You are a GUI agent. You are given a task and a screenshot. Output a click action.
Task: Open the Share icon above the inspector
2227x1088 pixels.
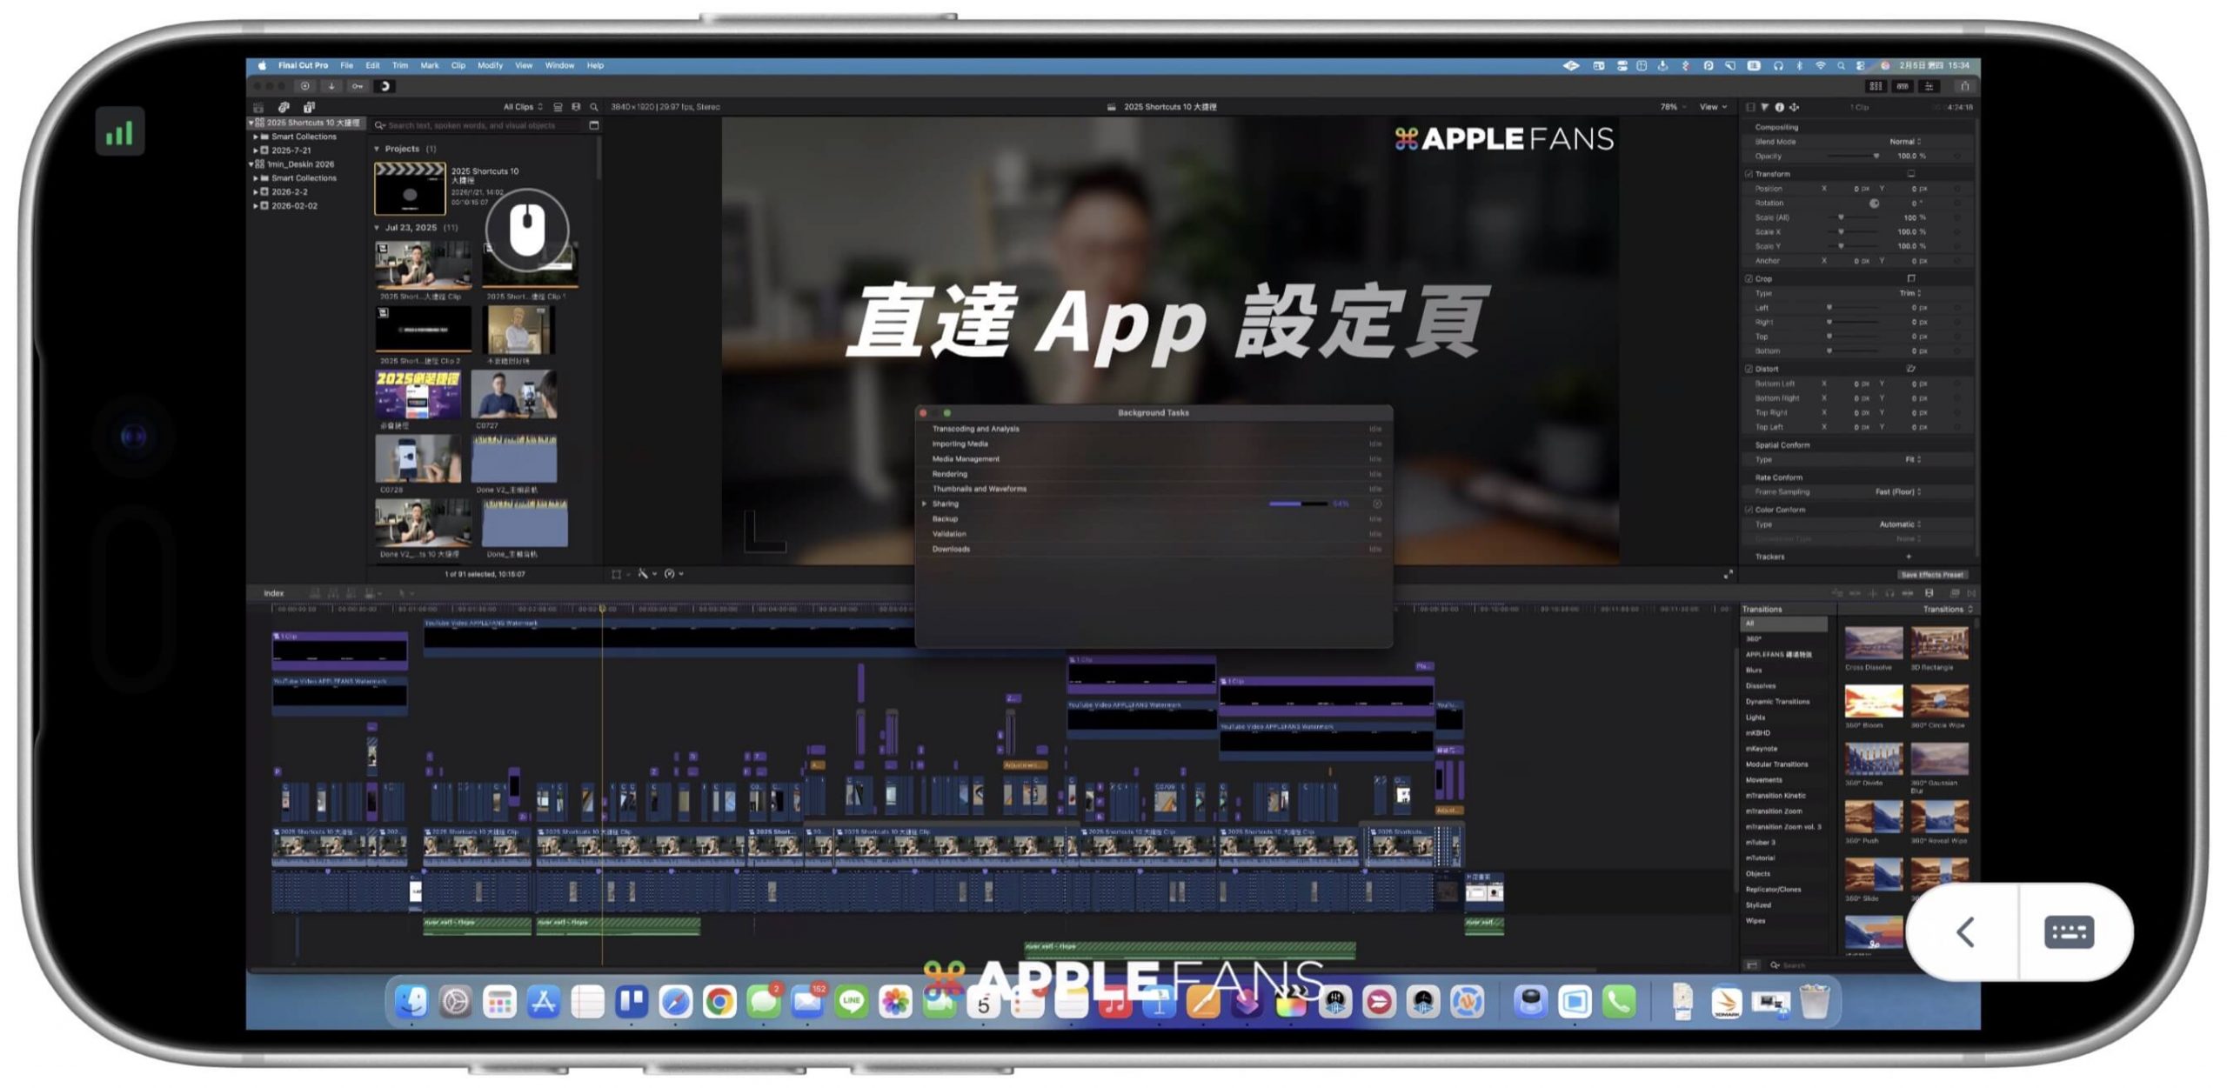(1963, 86)
